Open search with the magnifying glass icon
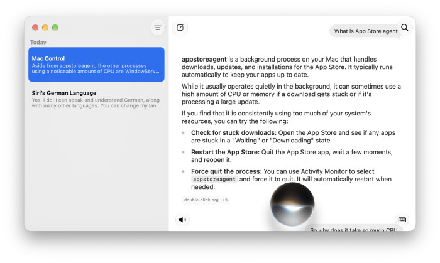Viewport: 440px width, 263px height. point(405,28)
